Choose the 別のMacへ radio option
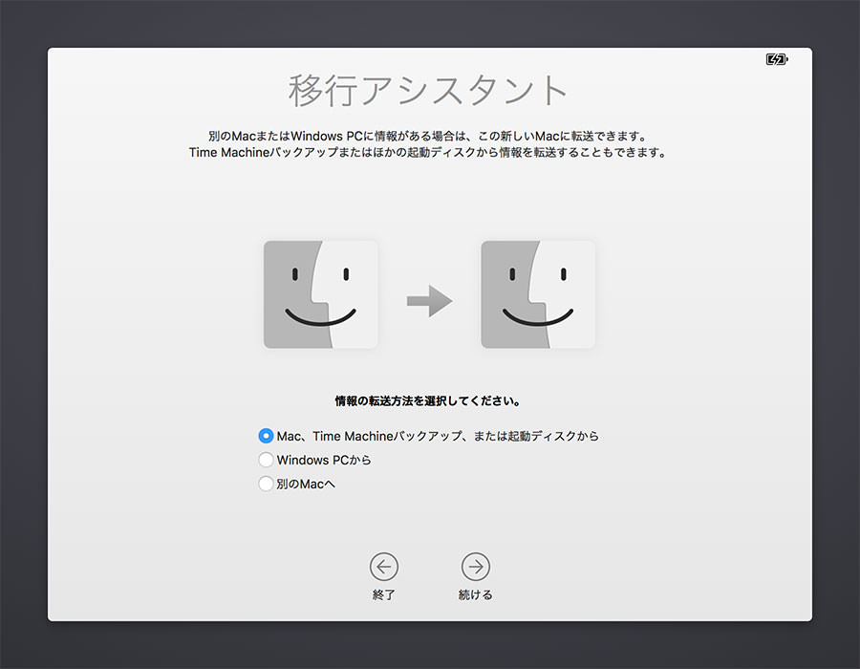The height and width of the screenshot is (669, 860). [266, 484]
